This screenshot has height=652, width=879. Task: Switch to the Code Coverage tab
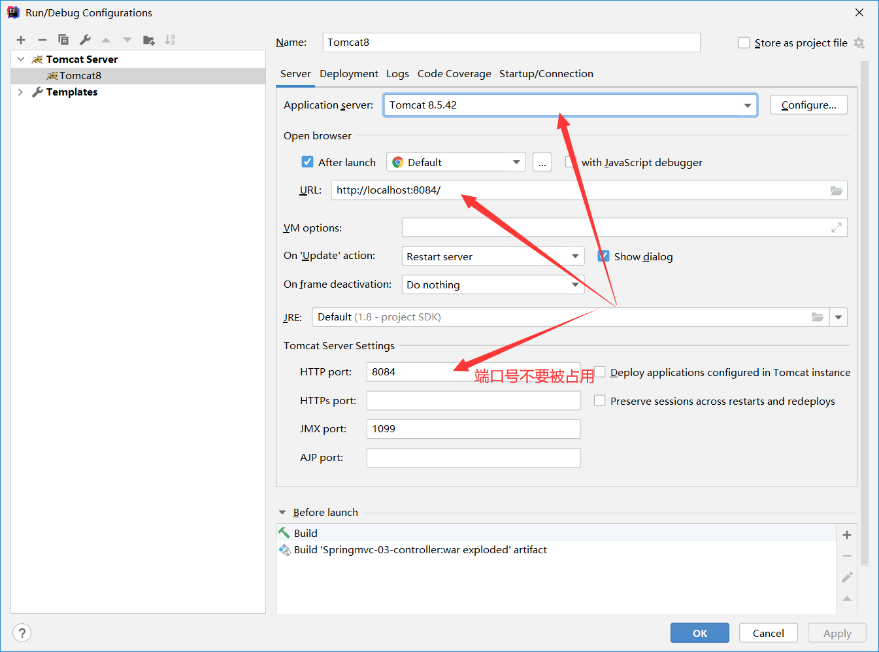point(454,74)
